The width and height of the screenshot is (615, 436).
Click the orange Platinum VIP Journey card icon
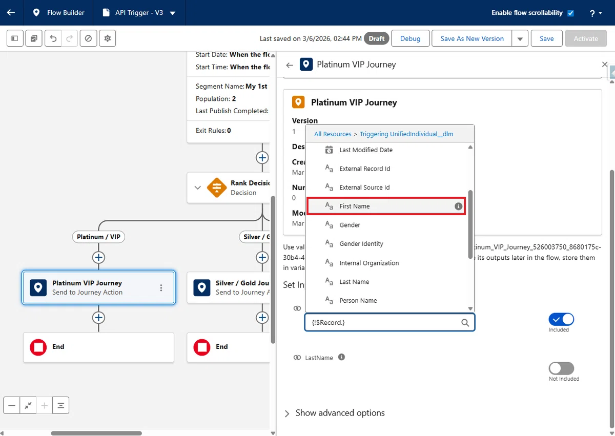pos(298,102)
